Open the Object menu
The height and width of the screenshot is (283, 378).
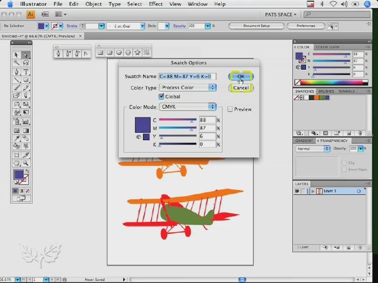click(93, 4)
